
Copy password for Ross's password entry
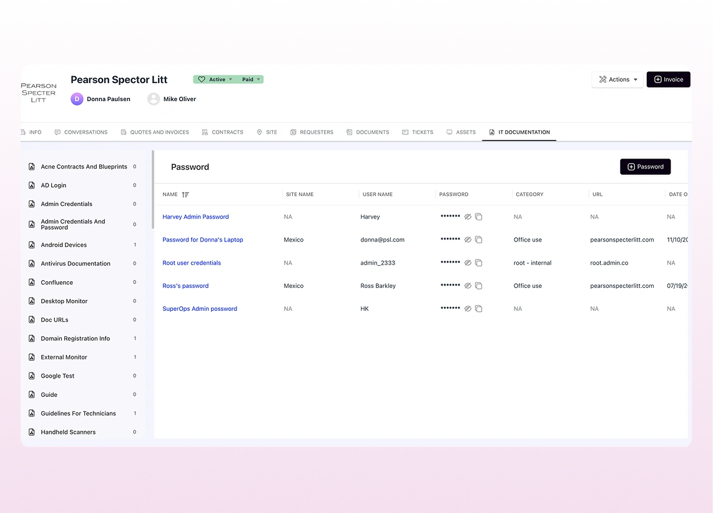pyautogui.click(x=479, y=286)
